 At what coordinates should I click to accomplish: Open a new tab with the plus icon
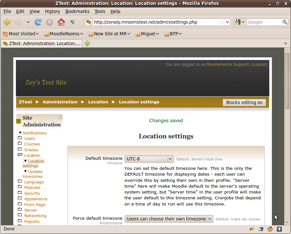coord(87,43)
